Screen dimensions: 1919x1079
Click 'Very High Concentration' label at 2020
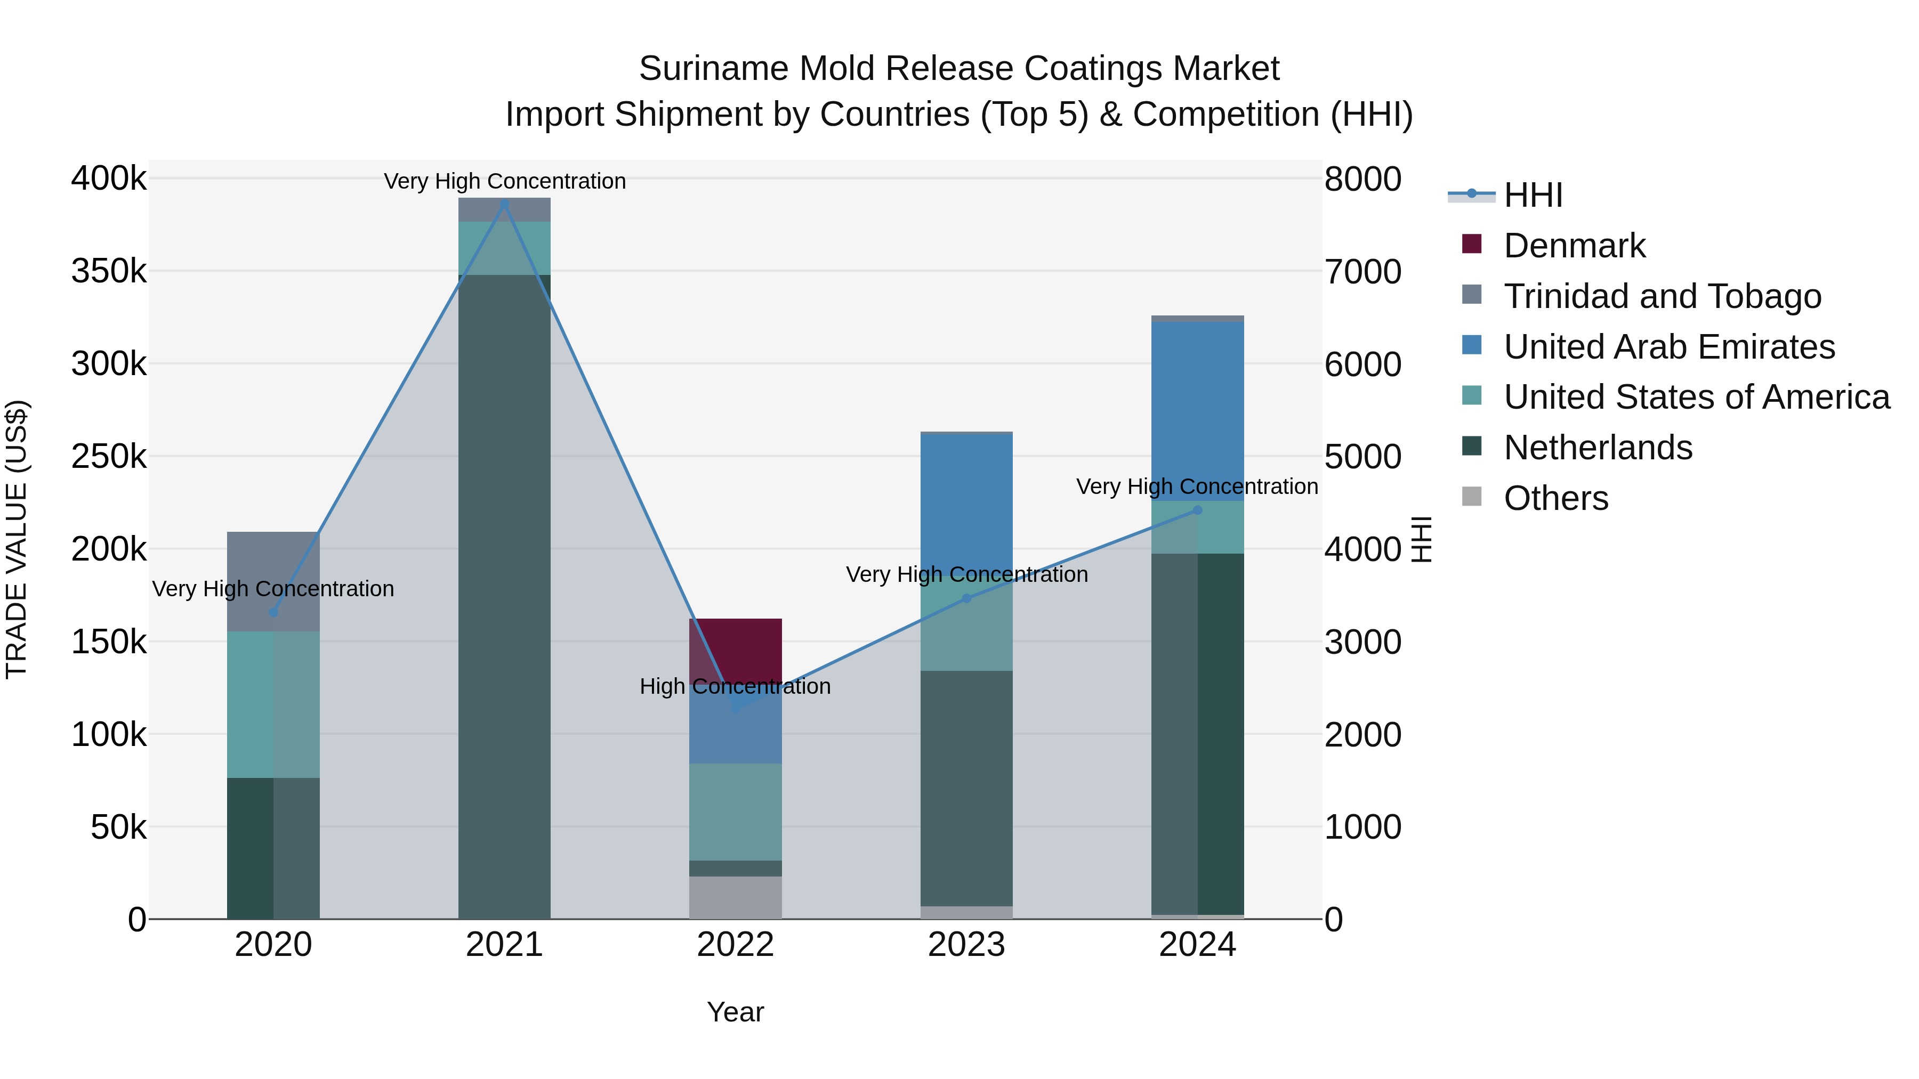[273, 589]
